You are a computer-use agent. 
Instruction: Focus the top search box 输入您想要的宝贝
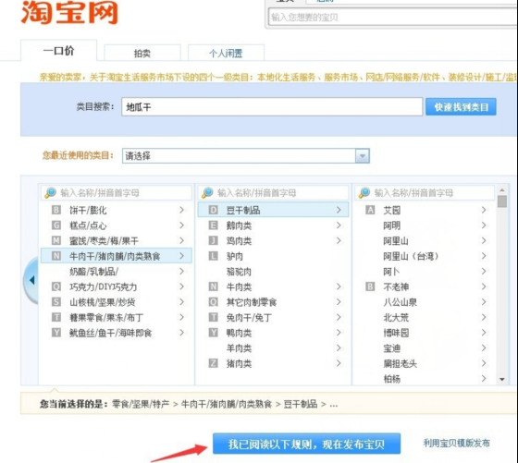point(392,18)
